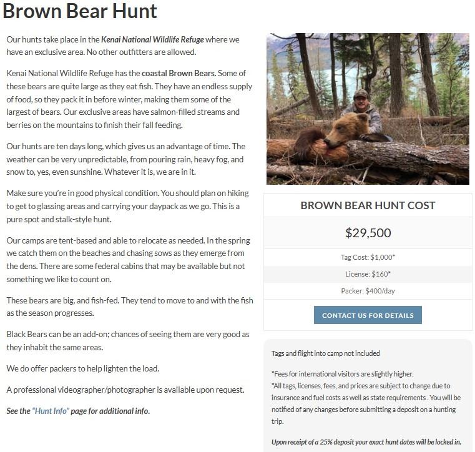
Task: Click the Brown Bear Hunt page heading
Action: tap(80, 11)
